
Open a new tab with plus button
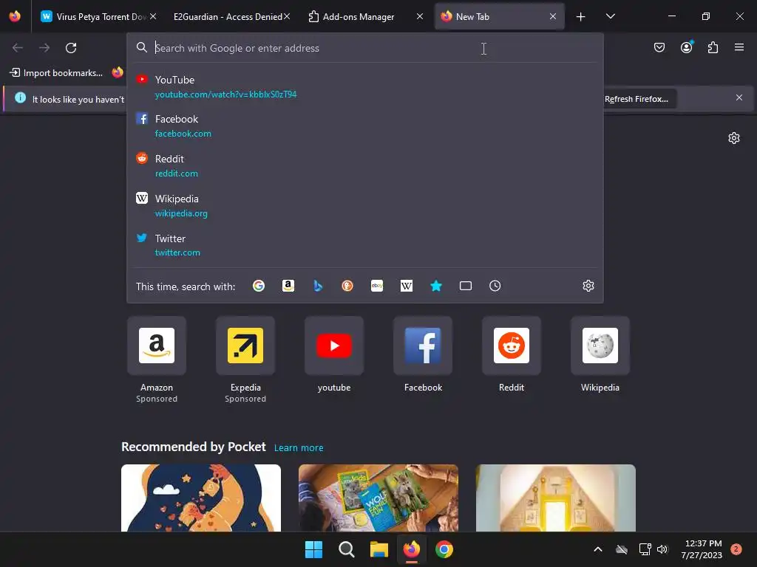[581, 17]
